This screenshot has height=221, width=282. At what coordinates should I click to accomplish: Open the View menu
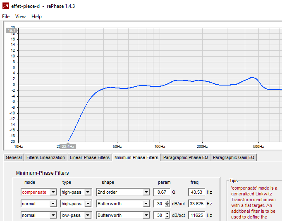pos(20,17)
